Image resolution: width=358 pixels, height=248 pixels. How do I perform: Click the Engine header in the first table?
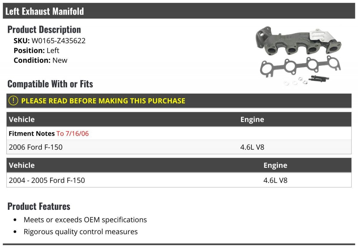(252, 120)
